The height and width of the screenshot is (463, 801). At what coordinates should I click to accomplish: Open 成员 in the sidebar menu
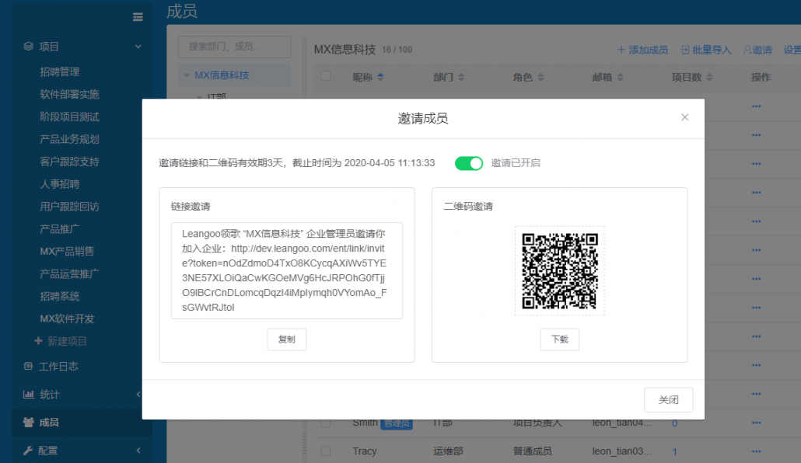click(x=49, y=423)
